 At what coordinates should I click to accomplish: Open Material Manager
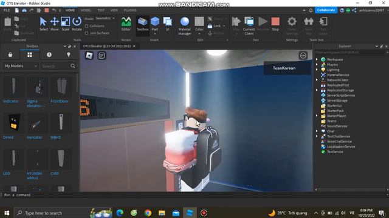(x=185, y=25)
